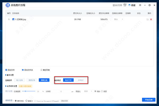Click the 原文件分辨率 column header
The height and width of the screenshot is (106, 159).
click(104, 13)
